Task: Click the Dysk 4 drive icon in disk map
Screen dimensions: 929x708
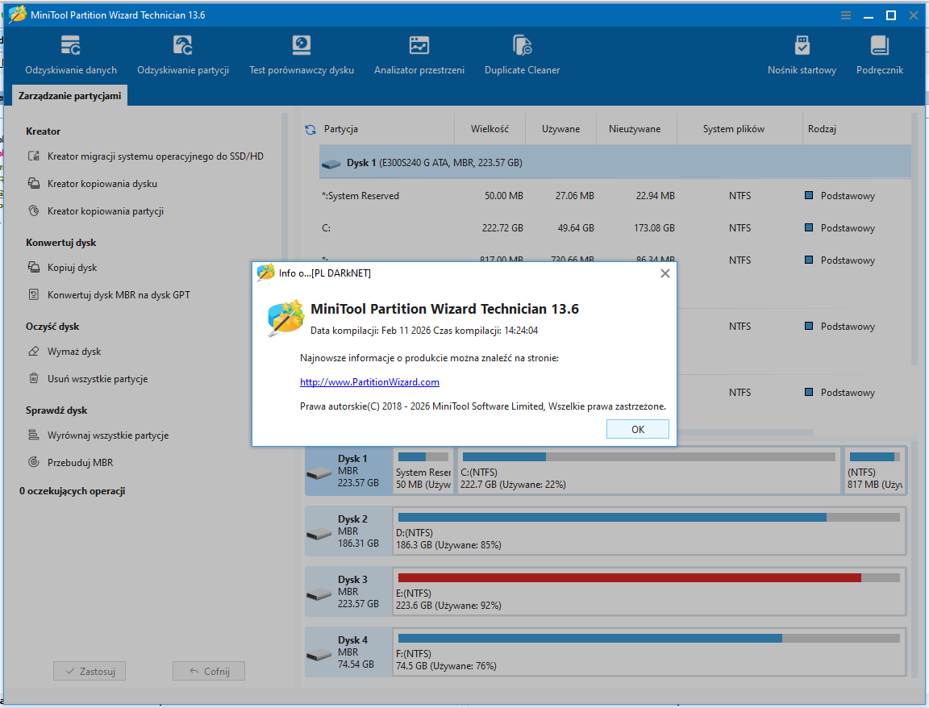Action: [319, 654]
